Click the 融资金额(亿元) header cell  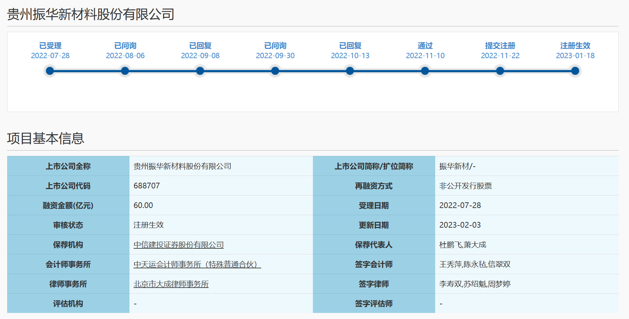coord(68,206)
